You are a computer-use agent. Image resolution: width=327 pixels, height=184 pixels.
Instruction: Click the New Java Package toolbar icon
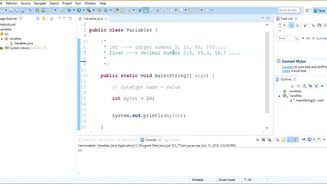coord(100,10)
